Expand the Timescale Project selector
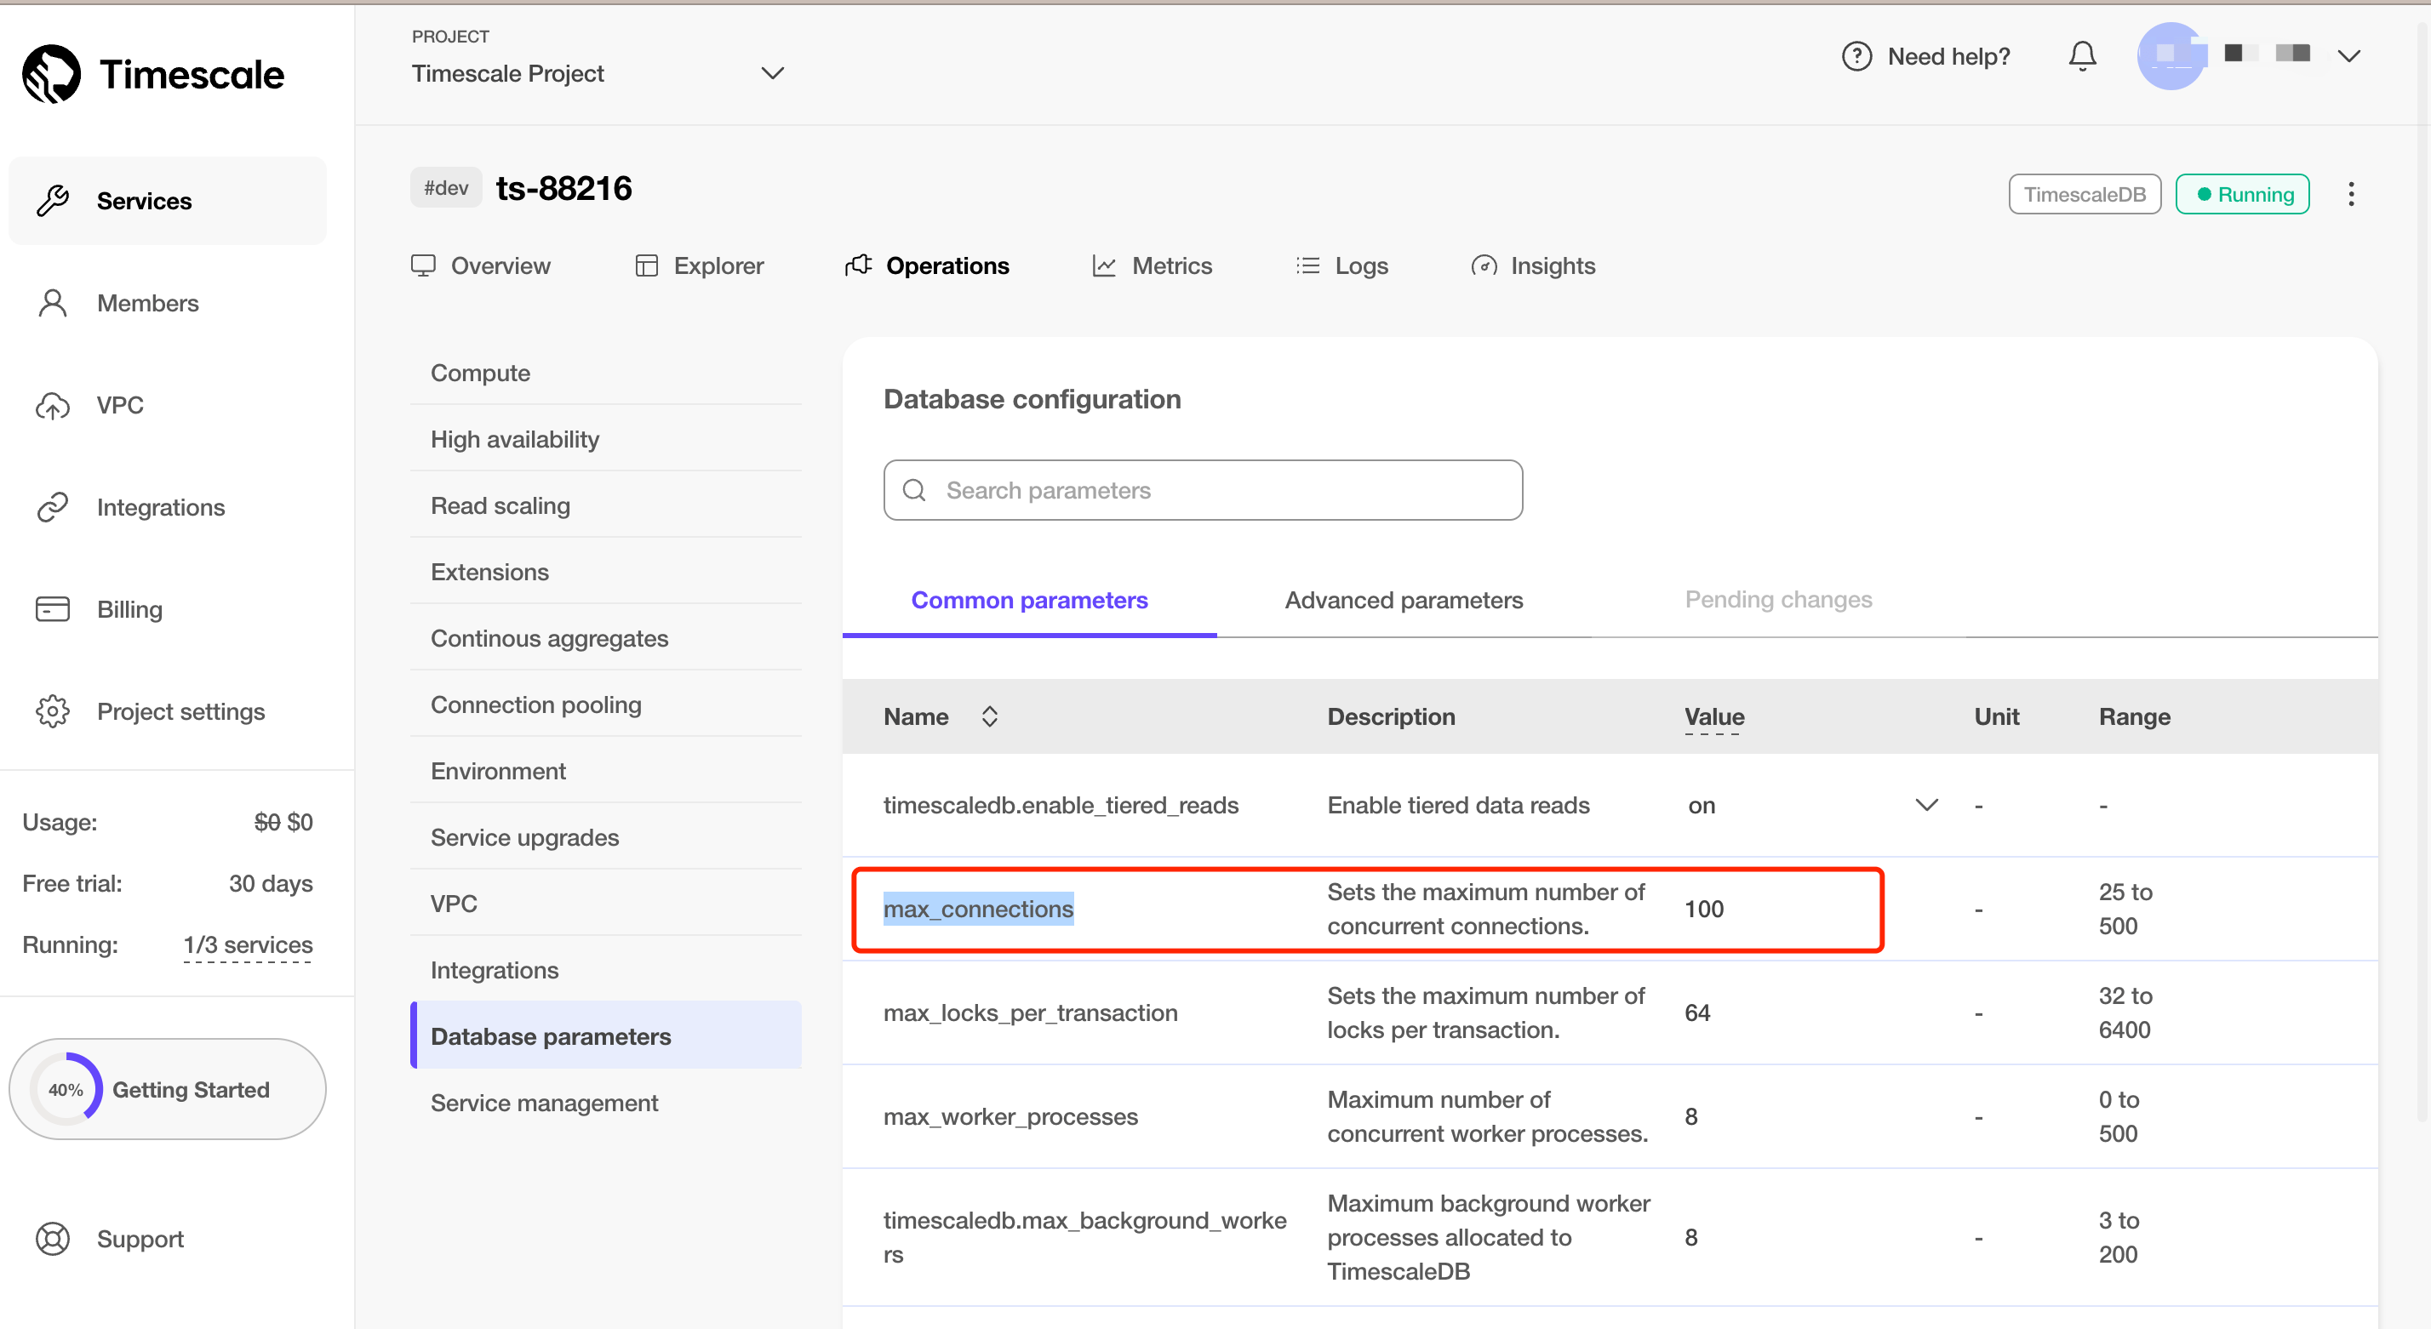Viewport: 2431px width, 1329px height. (x=772, y=72)
